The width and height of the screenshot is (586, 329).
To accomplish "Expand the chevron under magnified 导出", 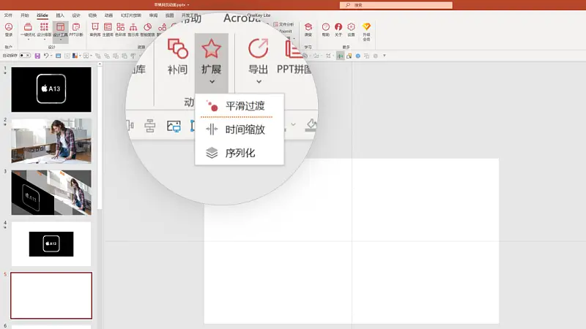I will tap(259, 81).
